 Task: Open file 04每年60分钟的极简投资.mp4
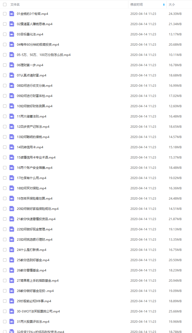point(38,45)
